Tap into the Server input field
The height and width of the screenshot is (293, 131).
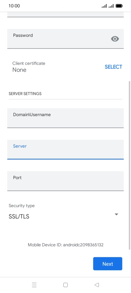click(65, 149)
